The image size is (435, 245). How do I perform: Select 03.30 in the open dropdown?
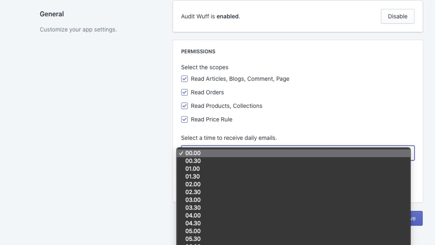tap(193, 208)
